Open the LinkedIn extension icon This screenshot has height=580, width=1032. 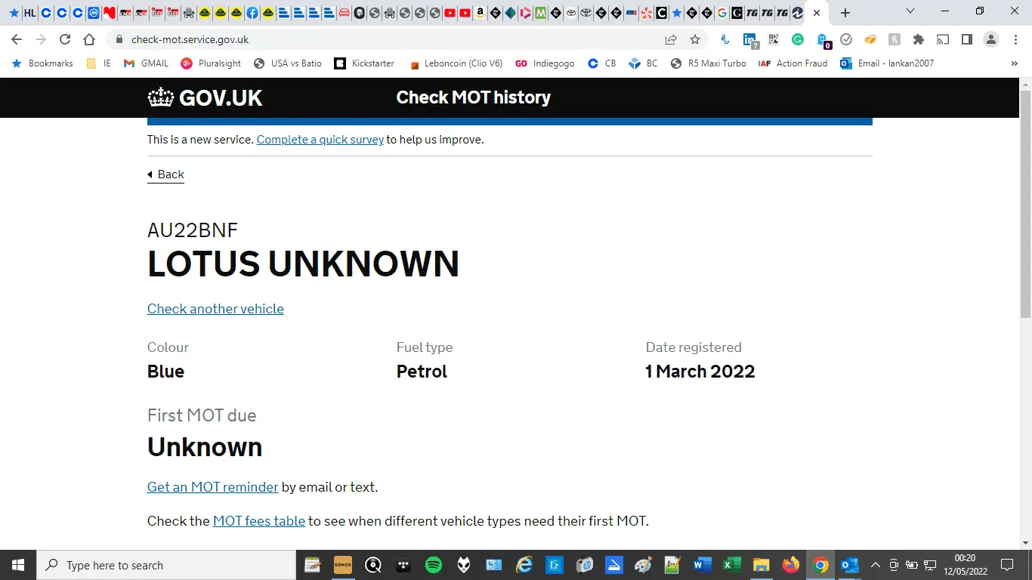tap(749, 39)
